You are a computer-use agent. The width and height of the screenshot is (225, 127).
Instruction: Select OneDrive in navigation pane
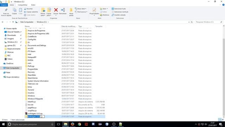(x=9, y=64)
